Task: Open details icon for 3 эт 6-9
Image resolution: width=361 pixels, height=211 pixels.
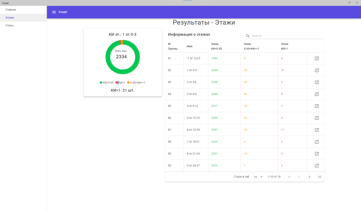Action: point(316,94)
